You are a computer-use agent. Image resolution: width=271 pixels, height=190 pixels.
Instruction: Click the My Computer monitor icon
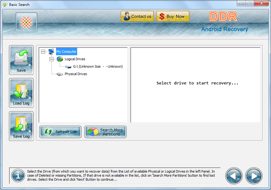coord(51,52)
